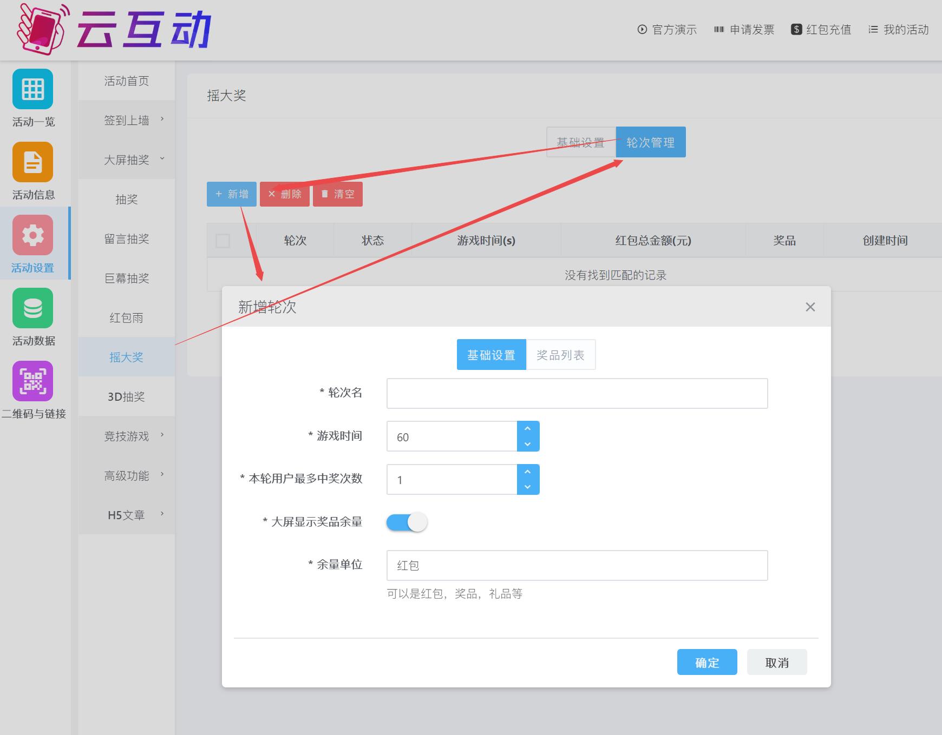Collapse the 大屏抽奖 submenu
The width and height of the screenshot is (942, 735).
[127, 160]
